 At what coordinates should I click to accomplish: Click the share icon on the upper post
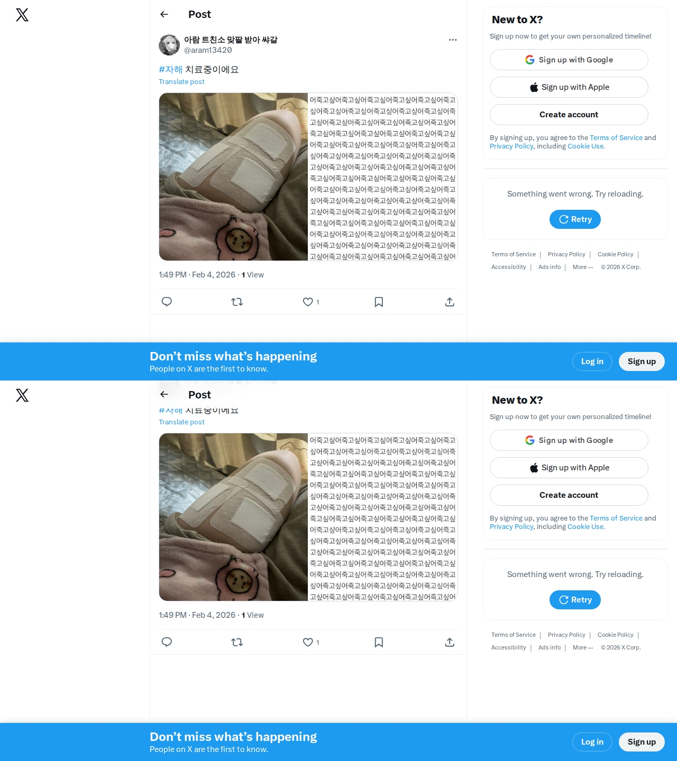pyautogui.click(x=450, y=302)
